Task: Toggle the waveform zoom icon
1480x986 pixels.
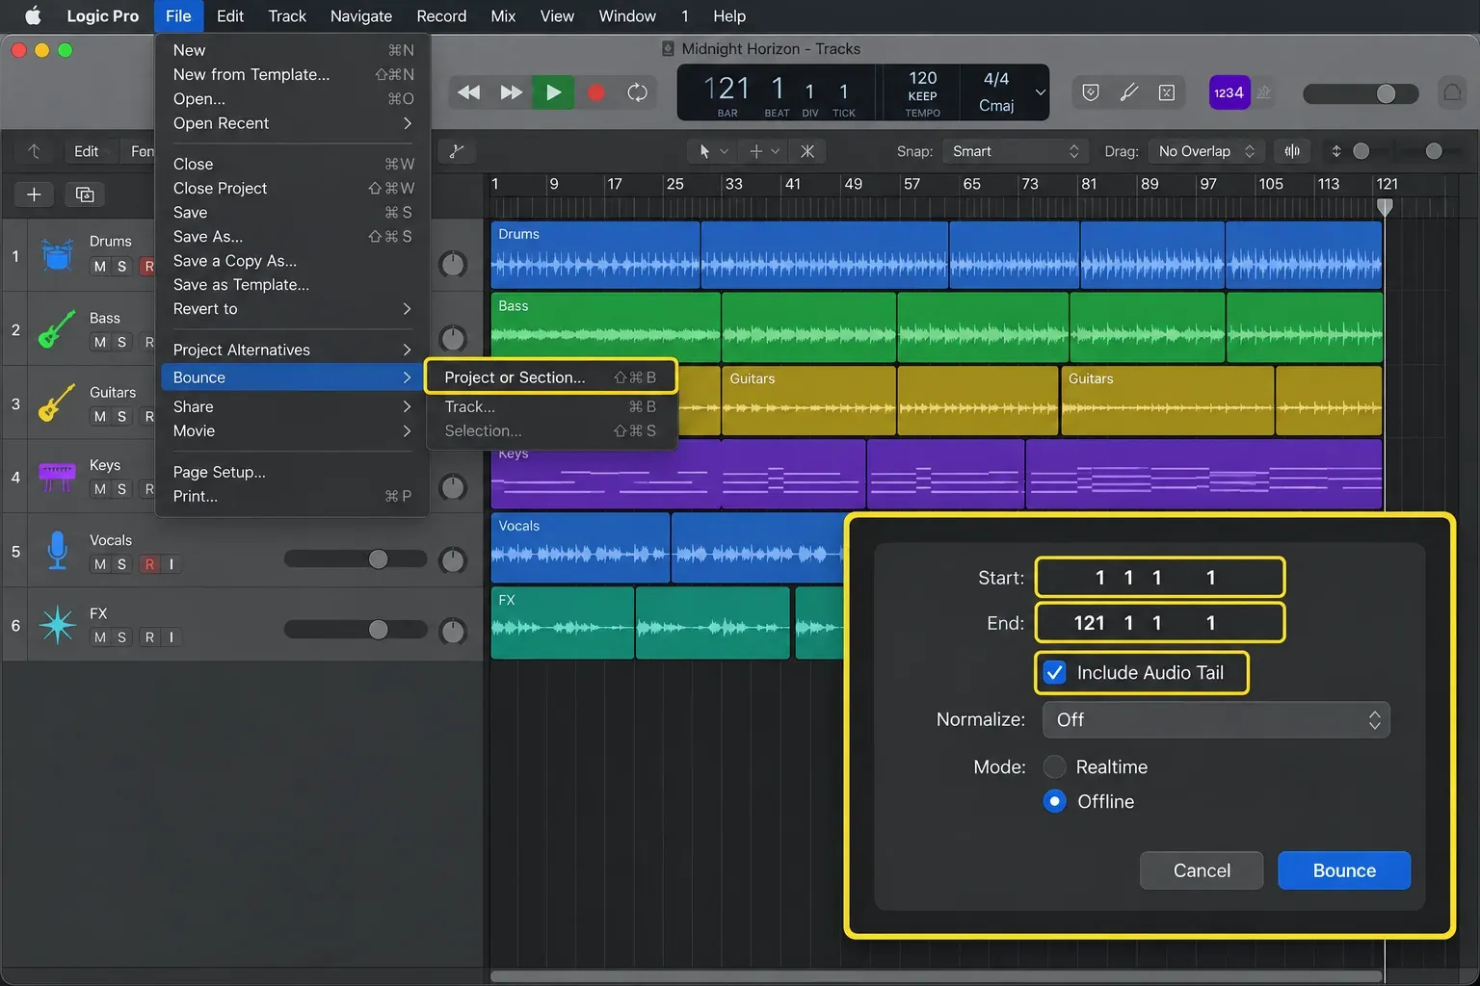Action: coord(1292,151)
